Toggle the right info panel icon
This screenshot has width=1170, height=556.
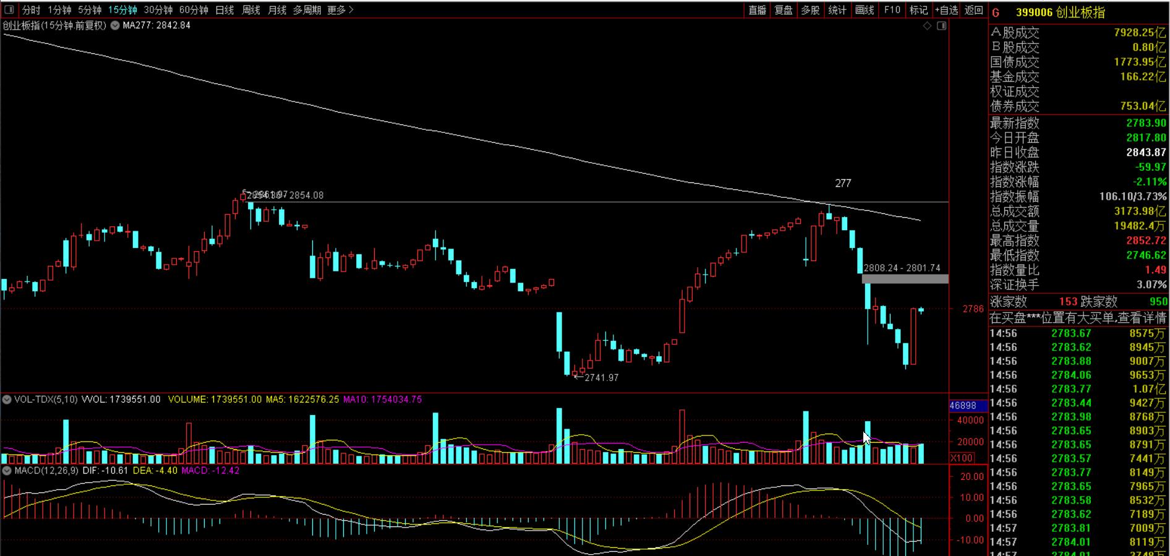pyautogui.click(x=942, y=26)
